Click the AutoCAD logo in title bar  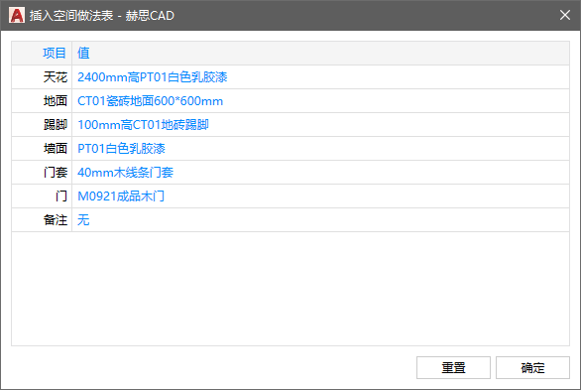(x=17, y=15)
